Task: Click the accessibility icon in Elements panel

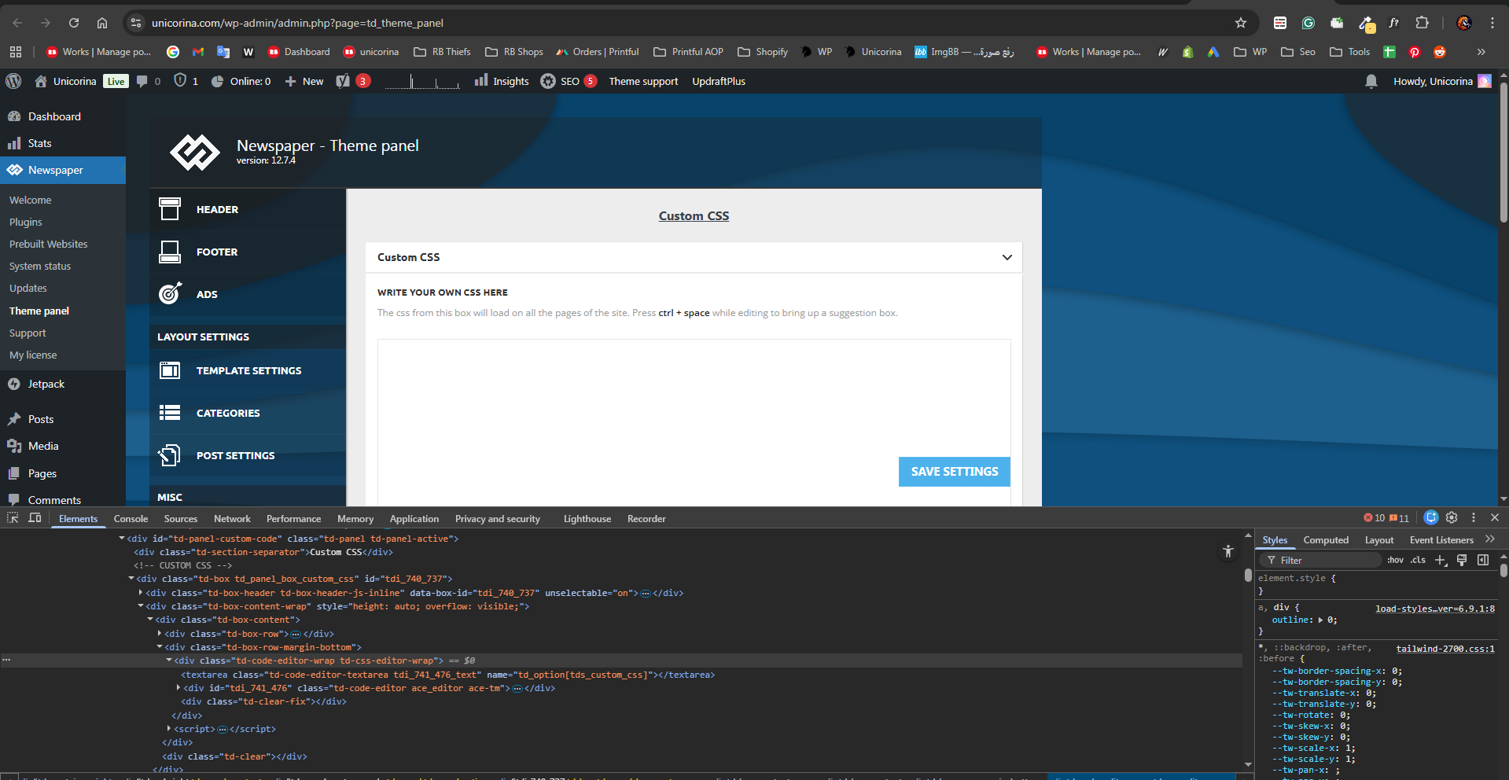Action: 1228,552
